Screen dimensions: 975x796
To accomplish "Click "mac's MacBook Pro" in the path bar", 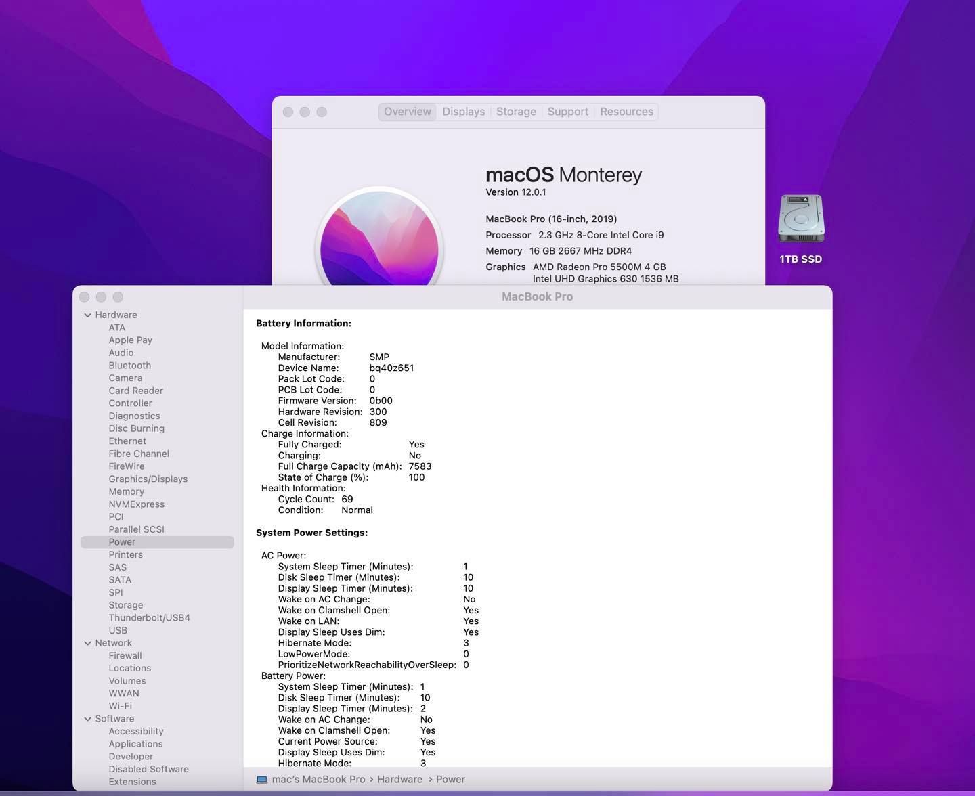I will click(318, 780).
